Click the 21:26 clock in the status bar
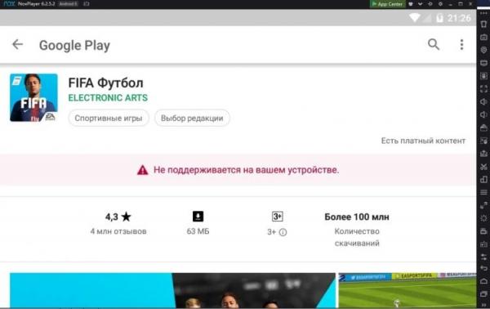Screen dimensions: 490x309 (x=459, y=18)
